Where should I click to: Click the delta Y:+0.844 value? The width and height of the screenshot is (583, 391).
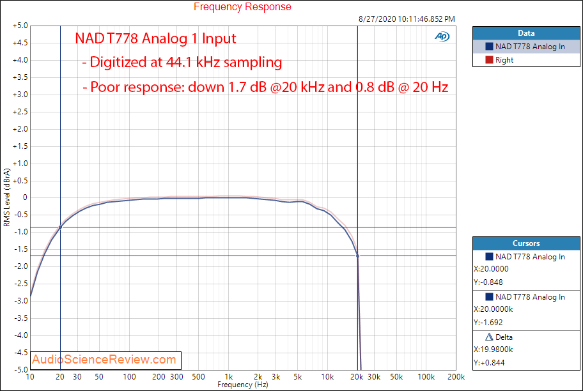tap(489, 363)
